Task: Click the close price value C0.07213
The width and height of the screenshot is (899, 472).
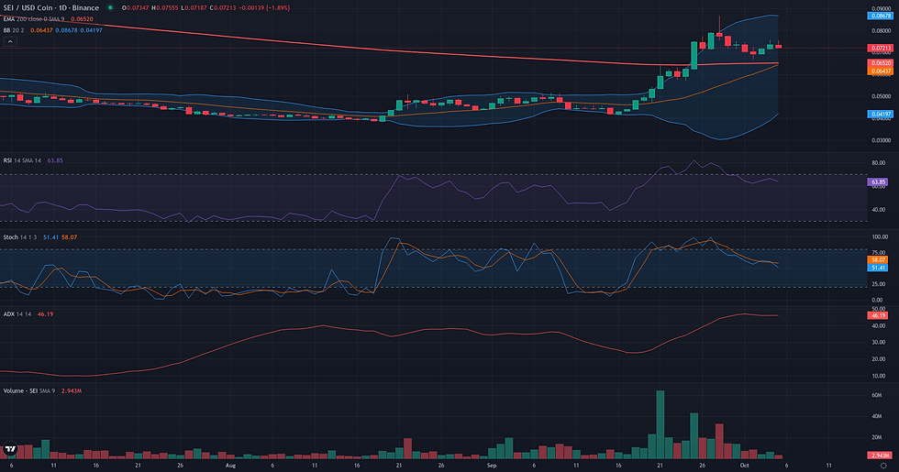Action: pos(223,8)
